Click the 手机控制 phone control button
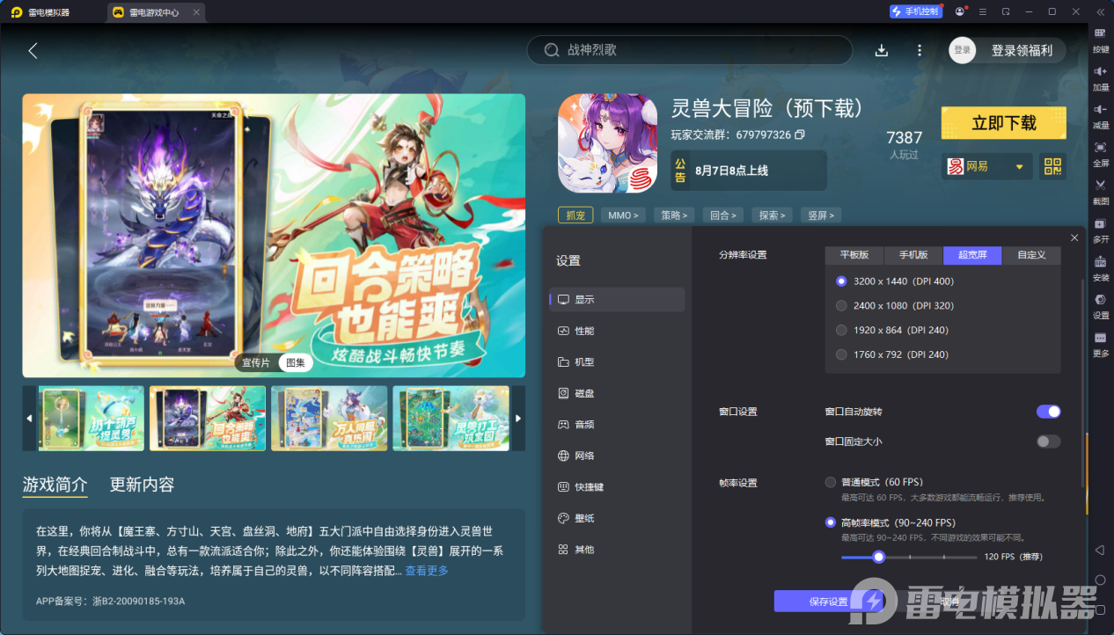 (x=915, y=11)
